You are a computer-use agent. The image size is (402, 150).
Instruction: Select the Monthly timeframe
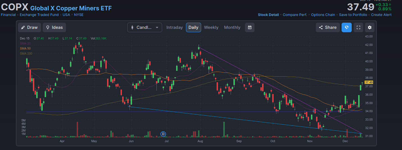[232, 27]
